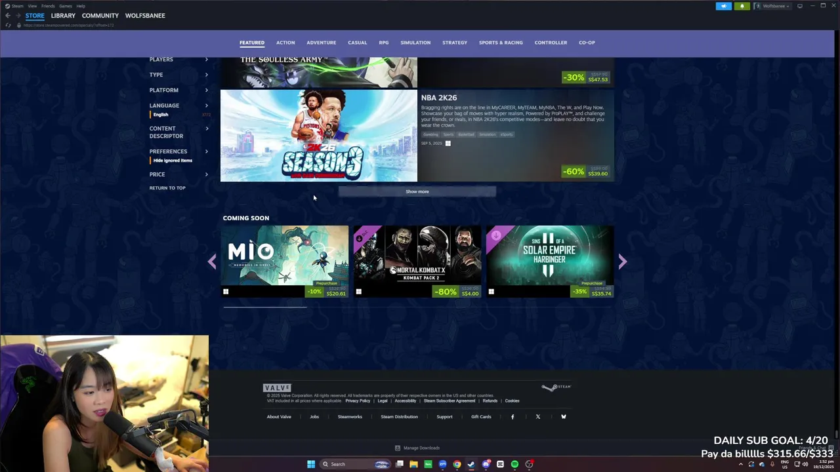The image size is (840, 472).
Task: Open the Mortal Kombat X Kombat Pack 2 thumbnail
Action: (x=417, y=256)
